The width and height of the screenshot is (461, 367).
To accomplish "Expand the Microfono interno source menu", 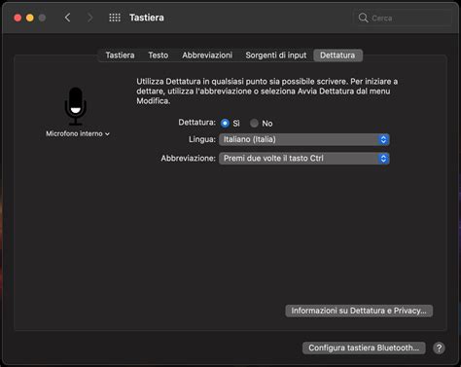I will 78,133.
